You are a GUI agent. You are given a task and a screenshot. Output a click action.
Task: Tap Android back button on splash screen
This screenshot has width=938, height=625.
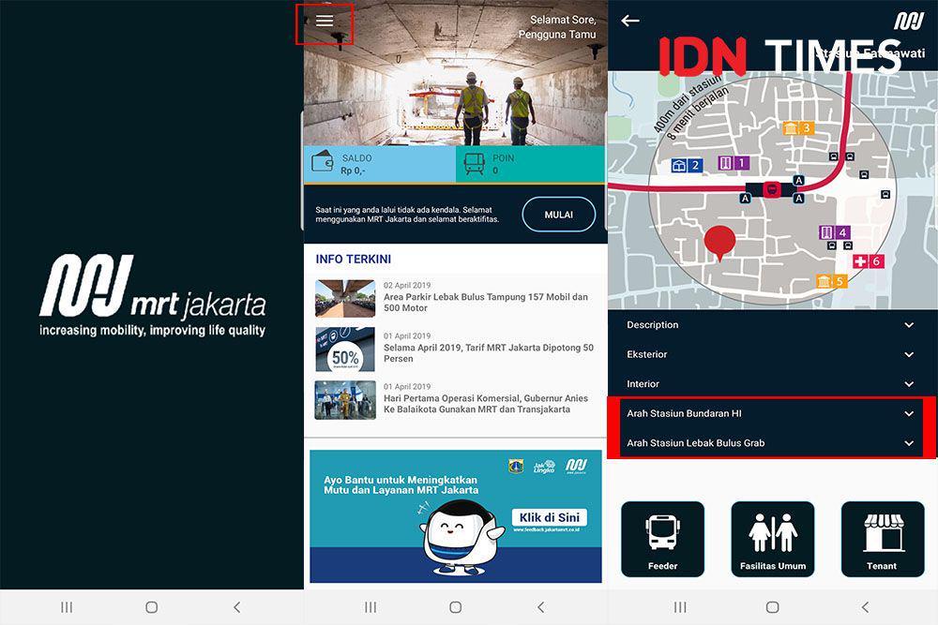(x=237, y=607)
